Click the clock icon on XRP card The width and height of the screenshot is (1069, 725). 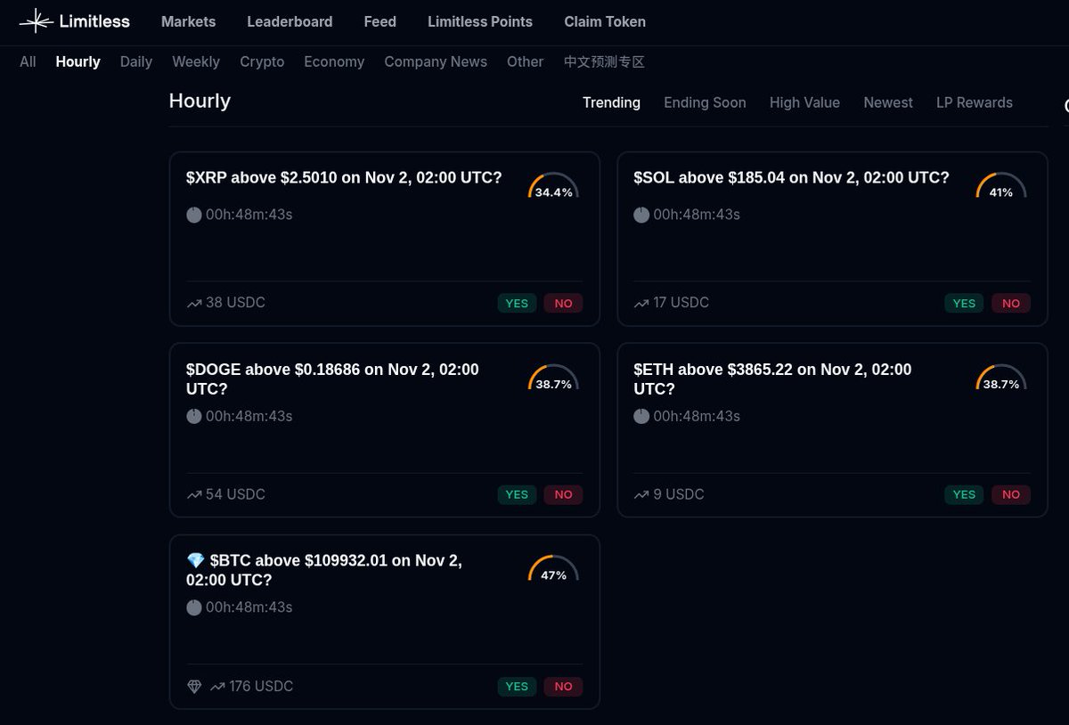pyautogui.click(x=194, y=215)
